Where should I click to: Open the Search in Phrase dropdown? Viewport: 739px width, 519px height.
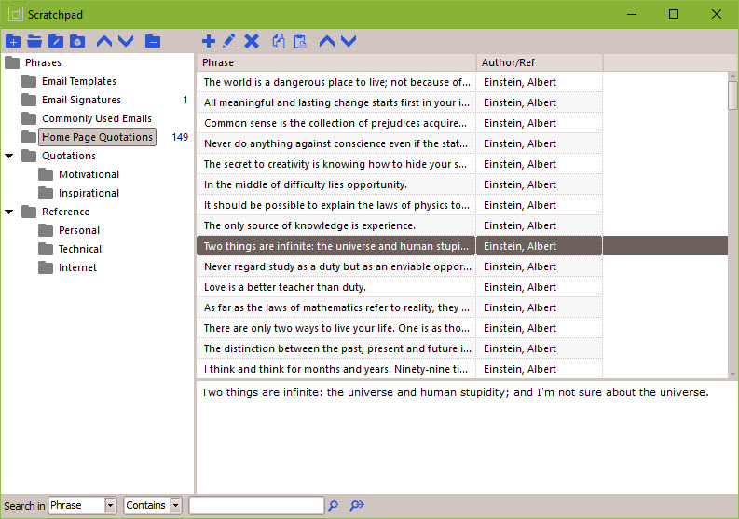110,505
